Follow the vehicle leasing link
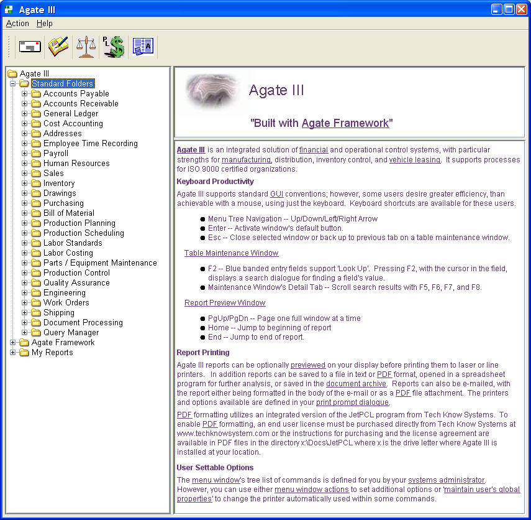Image resolution: width=531 pixels, height=520 pixels. [x=415, y=160]
